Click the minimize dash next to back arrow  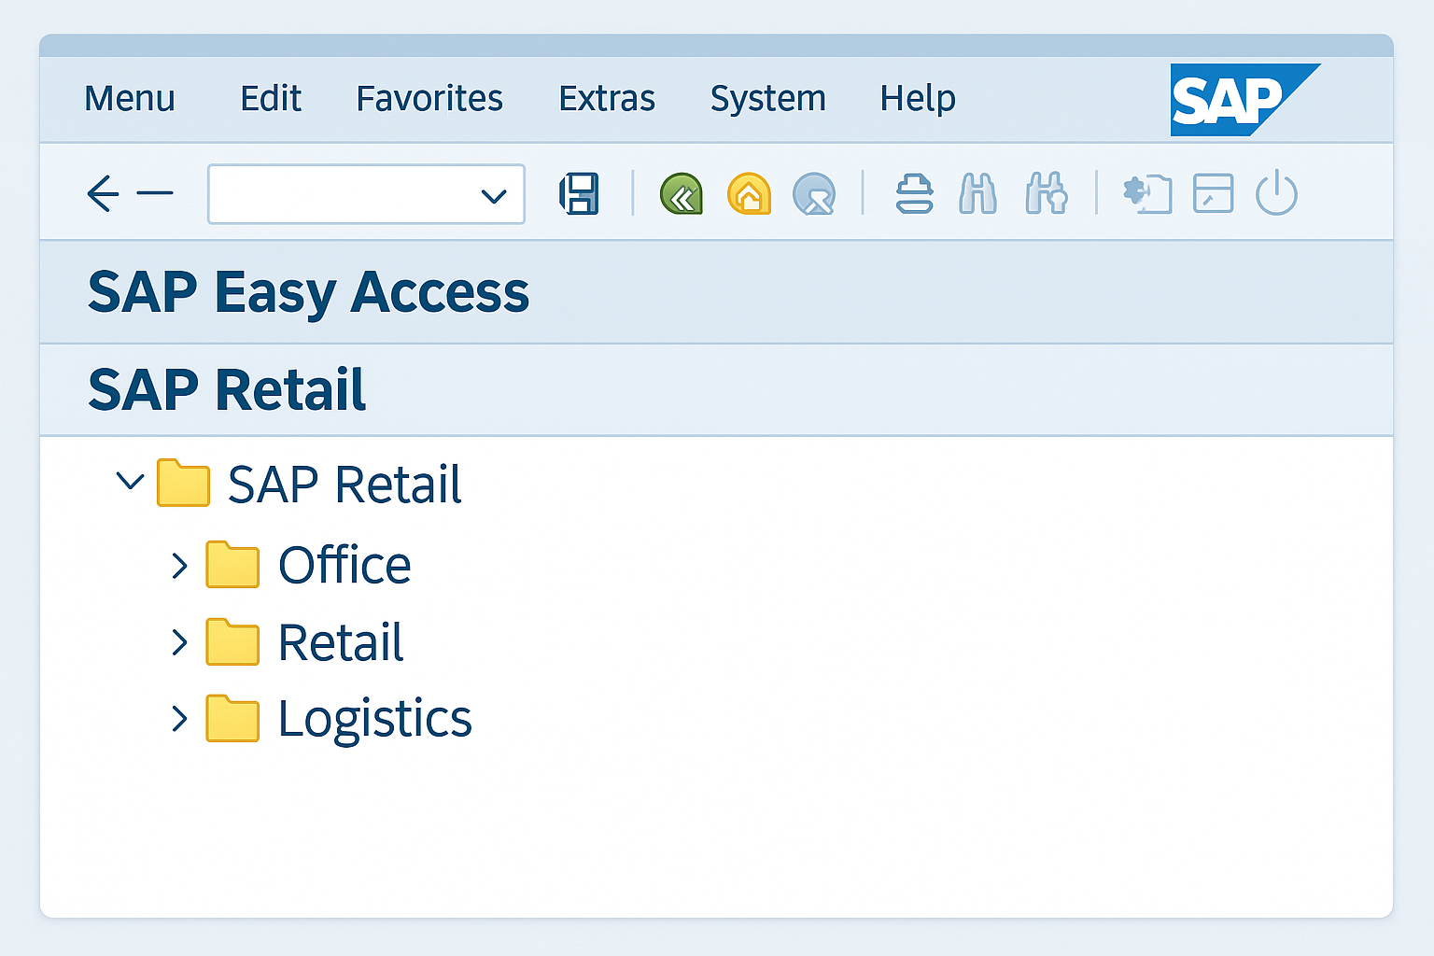pyautogui.click(x=155, y=194)
